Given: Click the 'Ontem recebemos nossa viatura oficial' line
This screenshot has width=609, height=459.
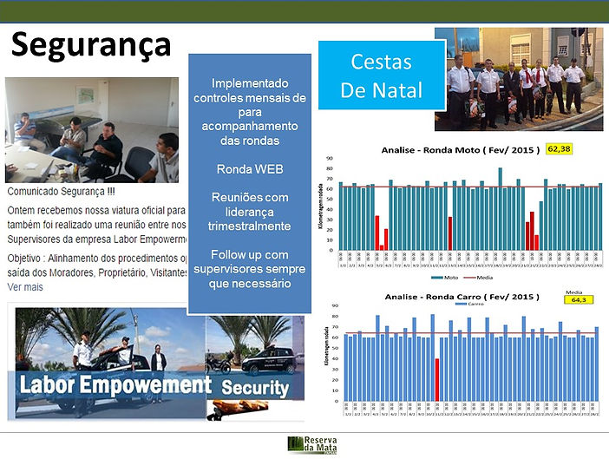Looking at the screenshot, I should (x=96, y=211).
